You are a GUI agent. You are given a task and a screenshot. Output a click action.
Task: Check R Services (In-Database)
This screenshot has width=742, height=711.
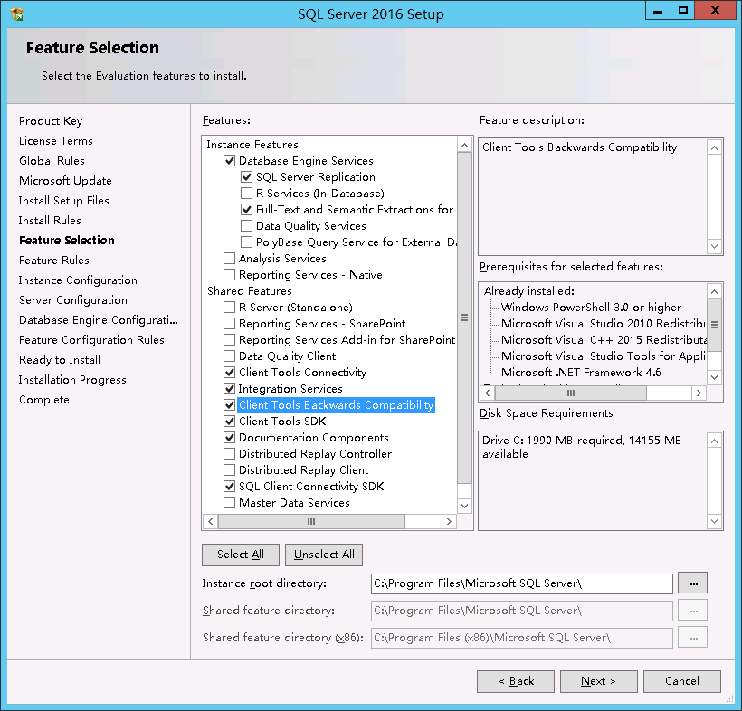(x=246, y=193)
